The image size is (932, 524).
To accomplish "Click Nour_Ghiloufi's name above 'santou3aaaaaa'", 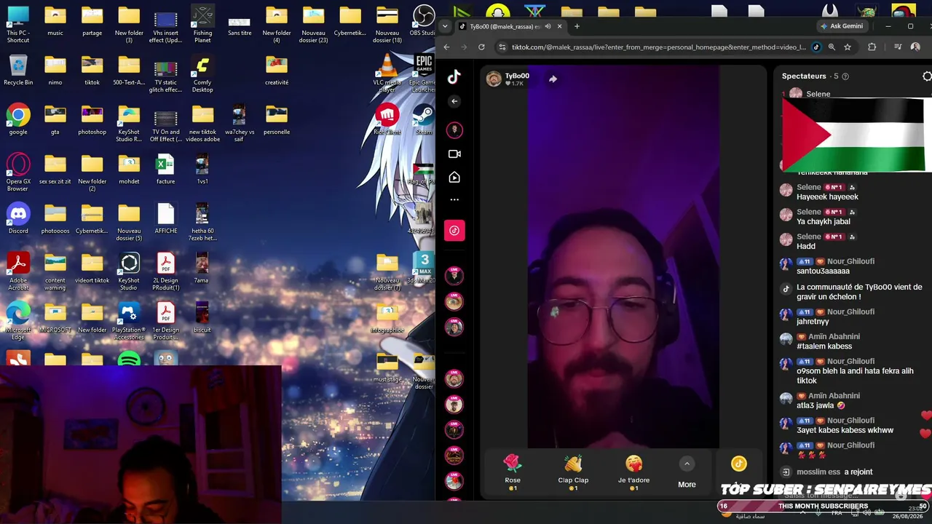I will coord(850,261).
